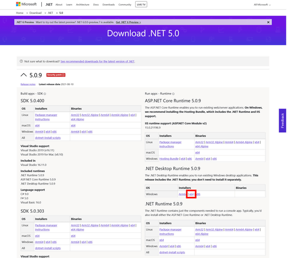Click the info icon beside Run apps - Runtime

(x=173, y=94)
